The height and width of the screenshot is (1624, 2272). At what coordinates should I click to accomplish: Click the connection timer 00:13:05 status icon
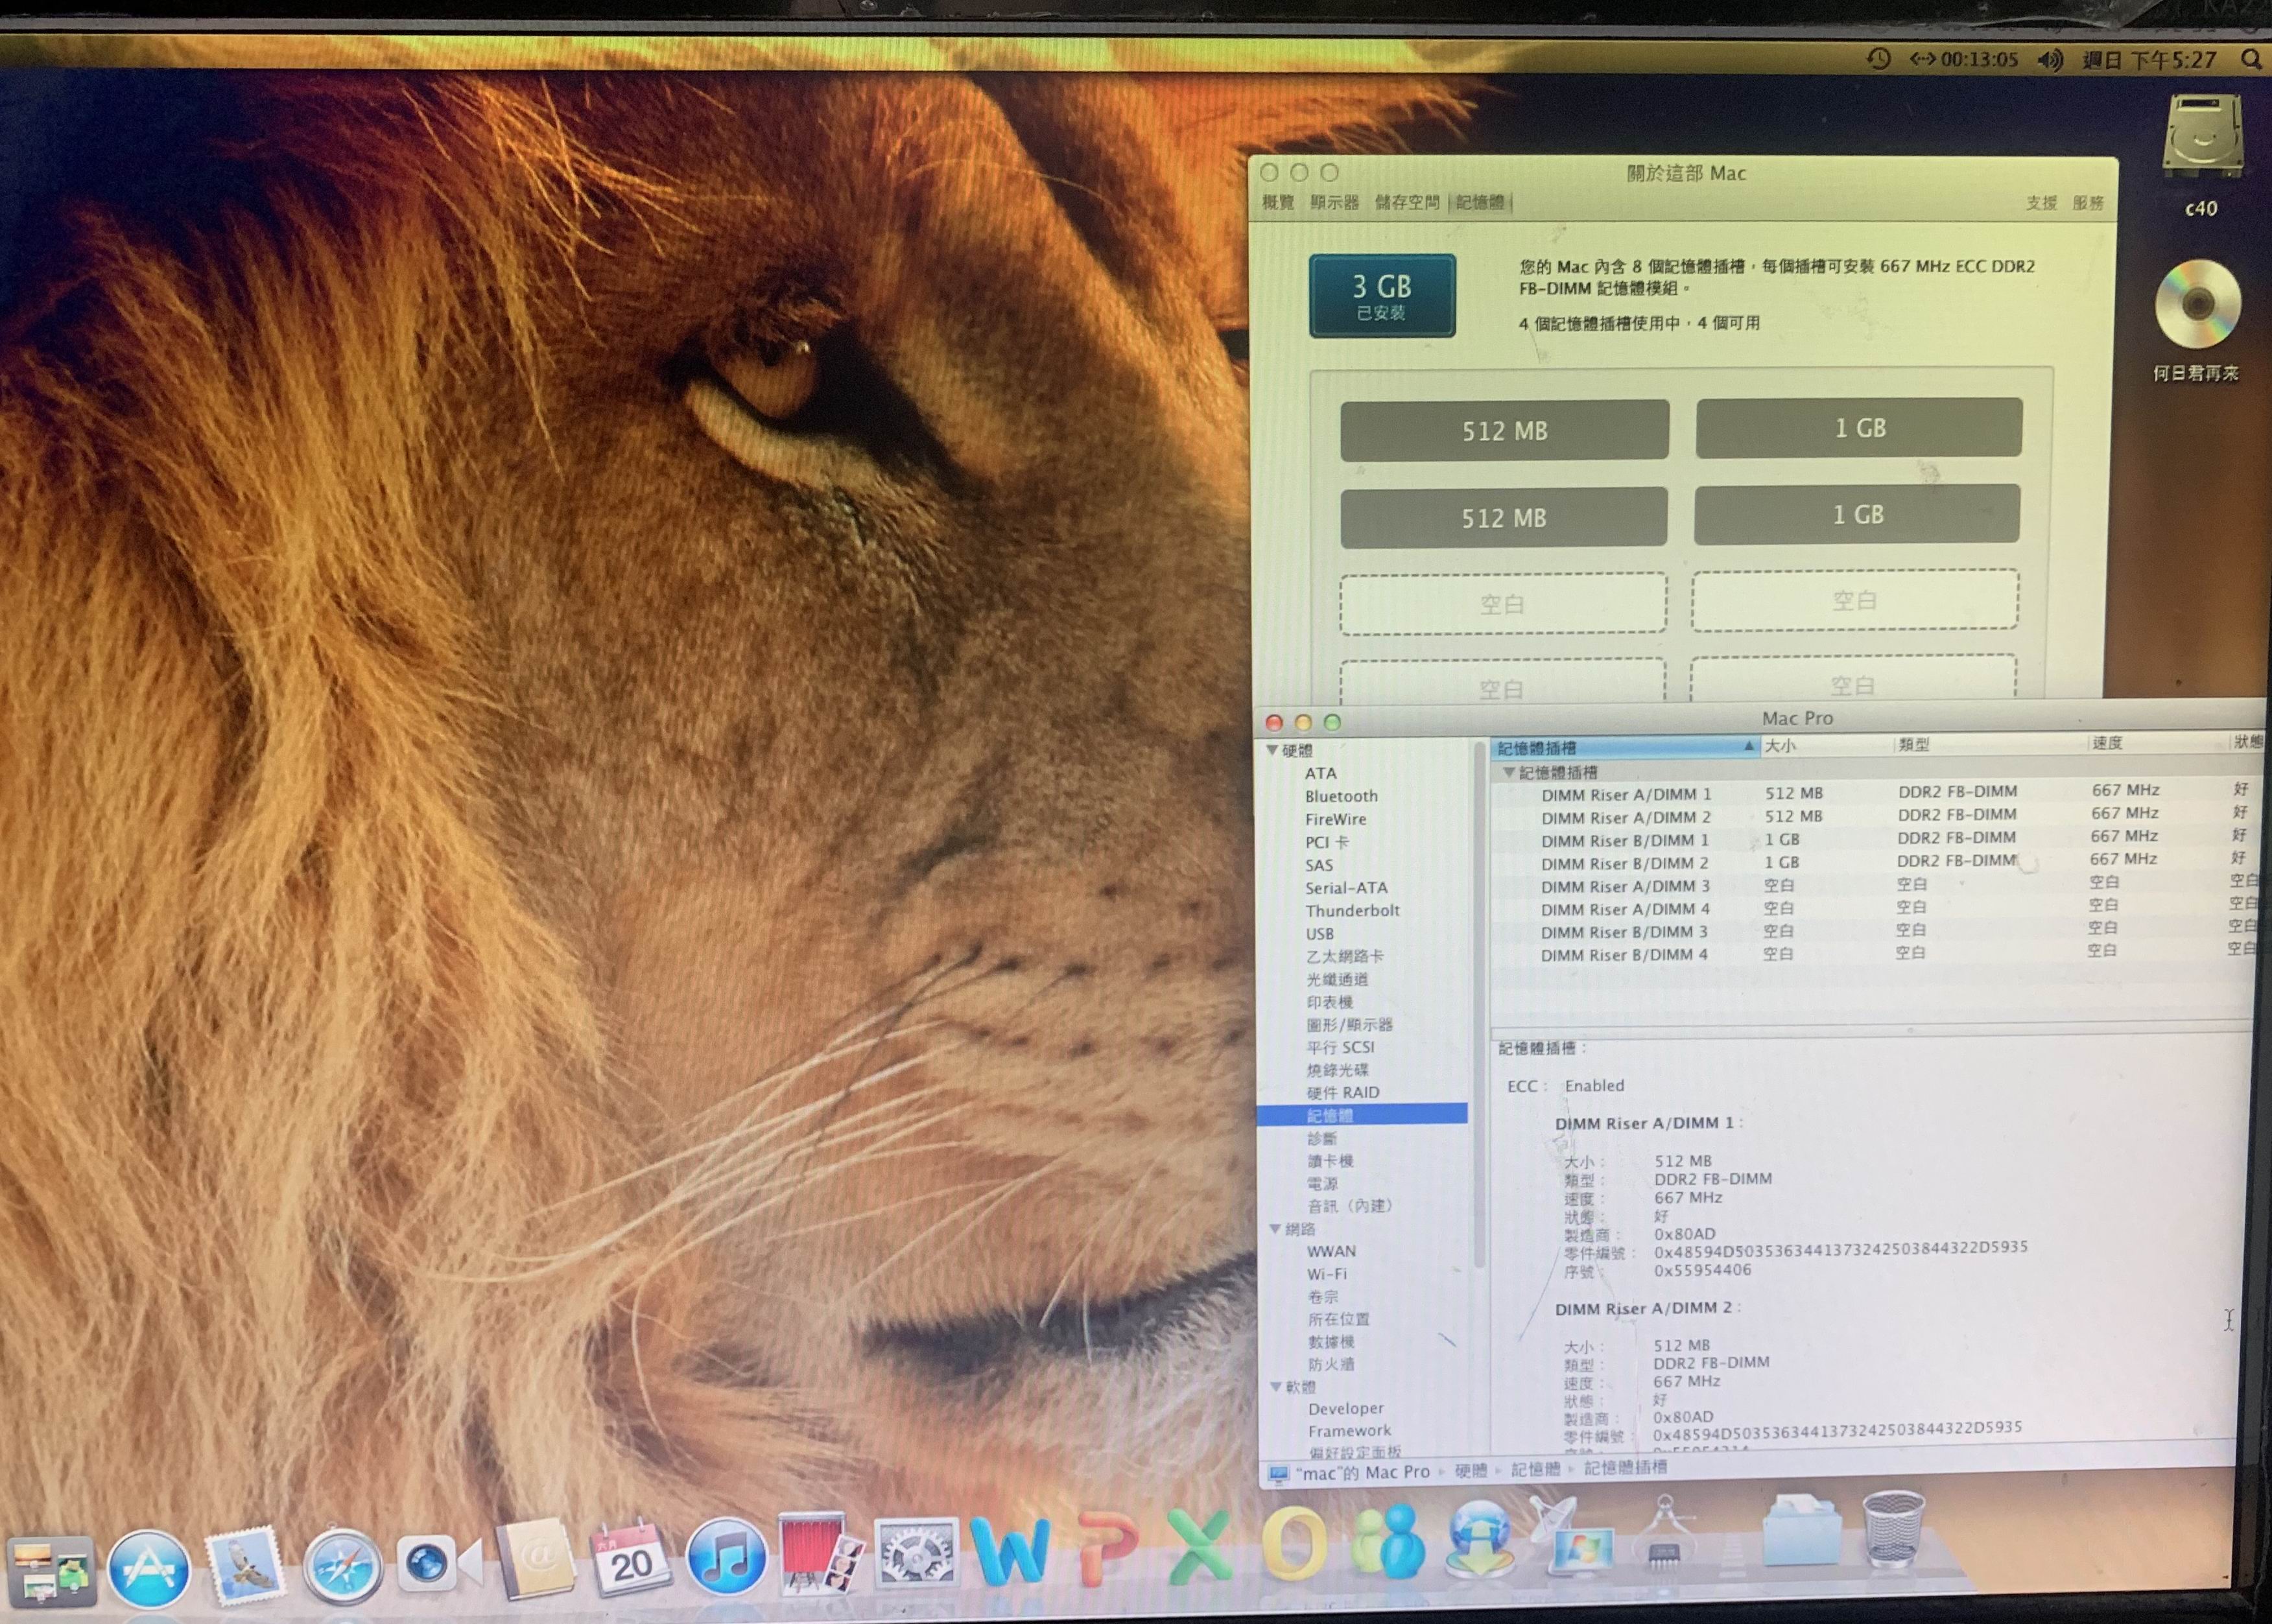[1964, 59]
